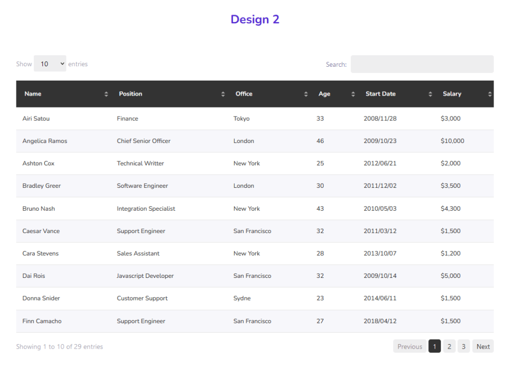The image size is (510, 377).
Task: Click Angelica Ramos's London office cell
Action: click(244, 141)
